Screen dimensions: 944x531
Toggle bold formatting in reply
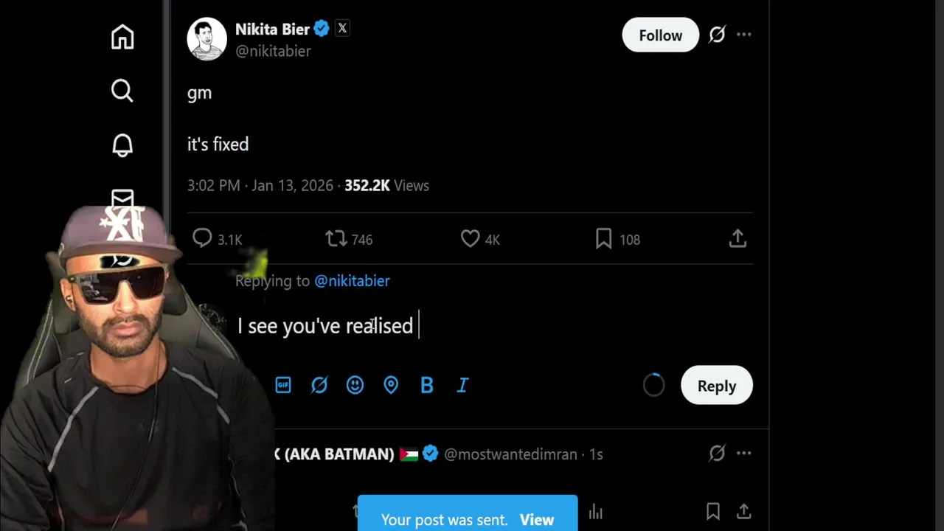click(x=426, y=385)
